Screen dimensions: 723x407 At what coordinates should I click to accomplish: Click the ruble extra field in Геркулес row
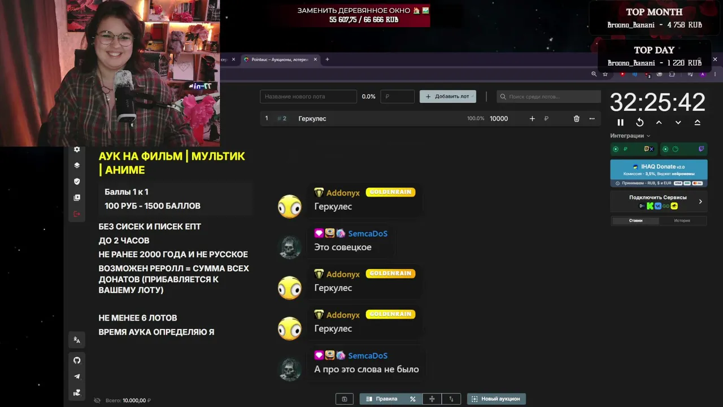pos(546,119)
